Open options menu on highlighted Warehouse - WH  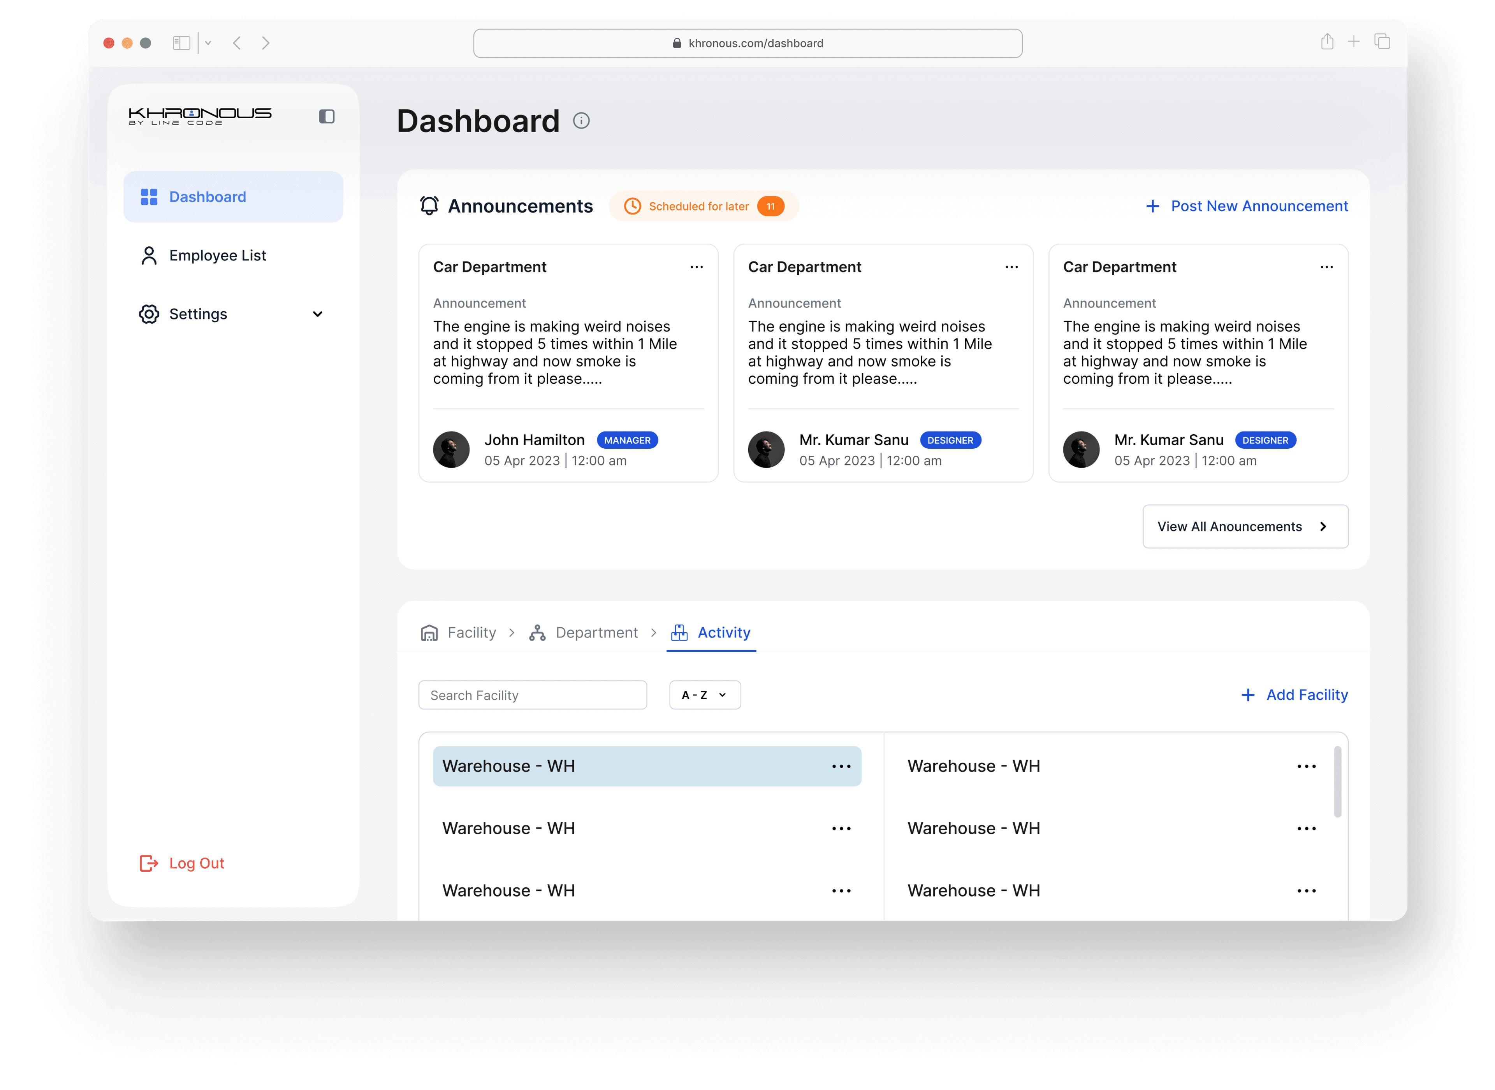(x=841, y=765)
